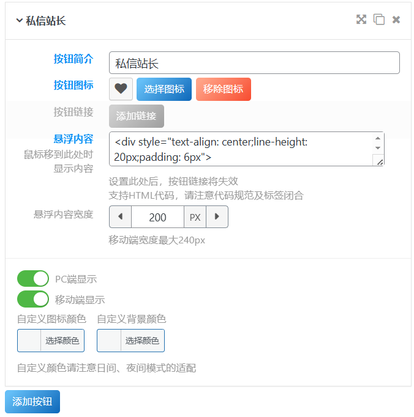Click the 按钮简介 text input field
414x417 pixels.
point(254,63)
